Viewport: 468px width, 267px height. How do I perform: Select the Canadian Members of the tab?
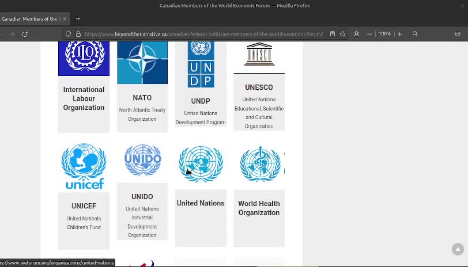coord(30,19)
